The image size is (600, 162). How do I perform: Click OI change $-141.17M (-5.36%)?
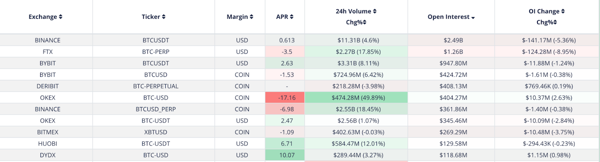point(549,40)
